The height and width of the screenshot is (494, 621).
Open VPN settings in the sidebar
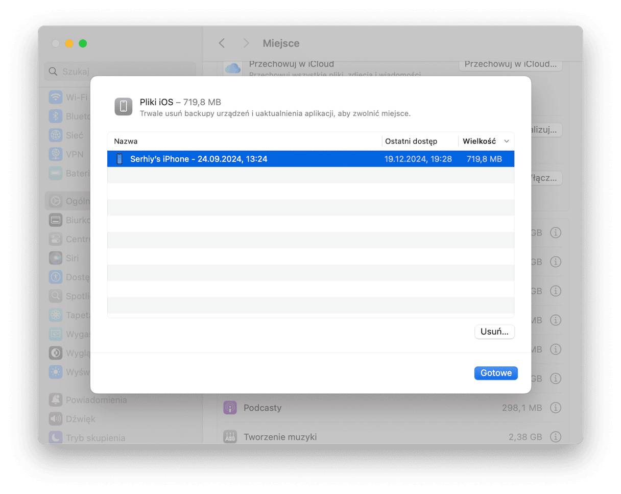[x=68, y=154]
